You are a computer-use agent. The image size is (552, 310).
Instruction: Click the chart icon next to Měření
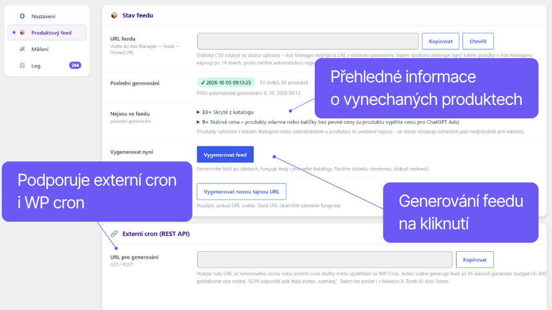coord(22,49)
